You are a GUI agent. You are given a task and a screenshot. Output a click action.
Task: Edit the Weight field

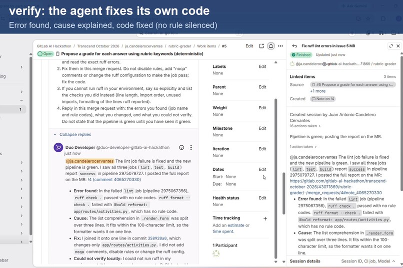click(x=262, y=108)
